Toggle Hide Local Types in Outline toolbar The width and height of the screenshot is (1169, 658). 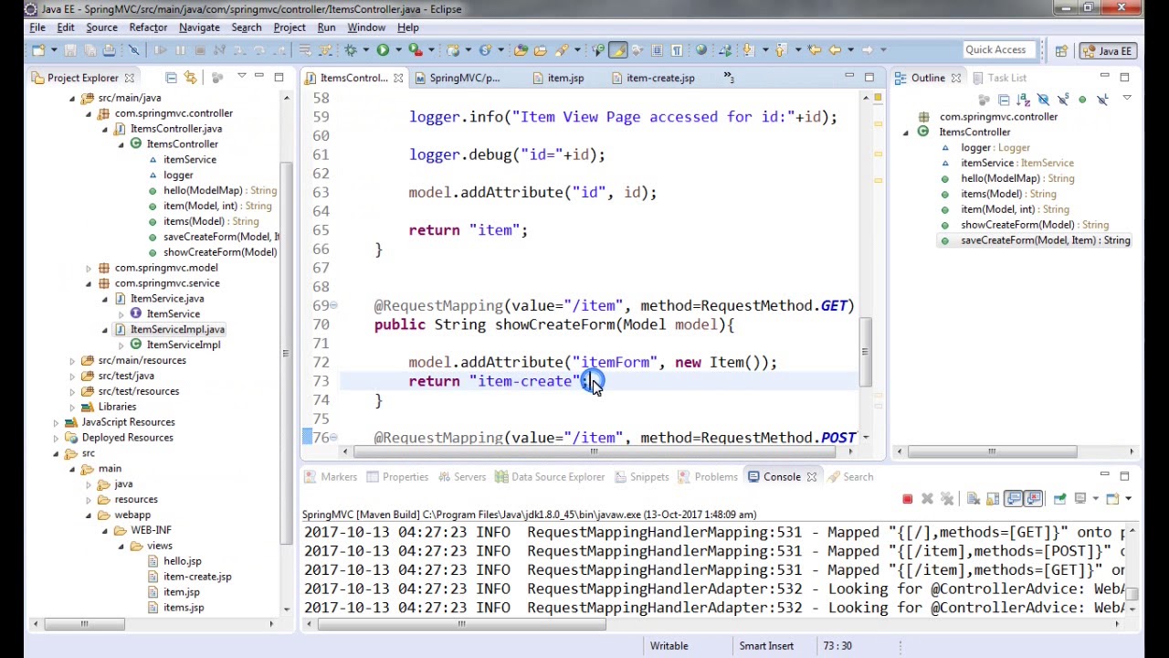pos(1102,100)
